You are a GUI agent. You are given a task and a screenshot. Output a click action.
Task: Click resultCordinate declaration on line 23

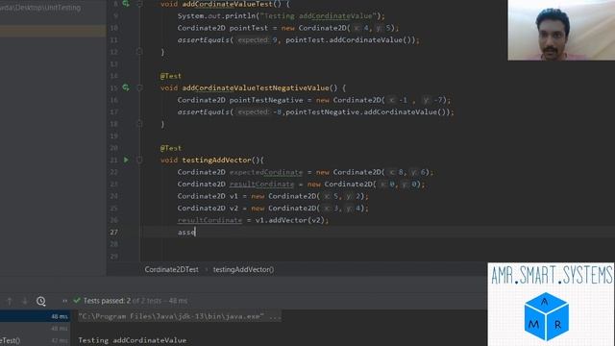tap(261, 184)
